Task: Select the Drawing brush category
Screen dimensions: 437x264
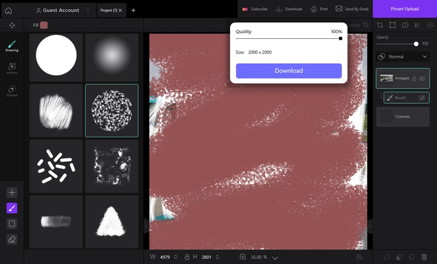Action: point(12,44)
